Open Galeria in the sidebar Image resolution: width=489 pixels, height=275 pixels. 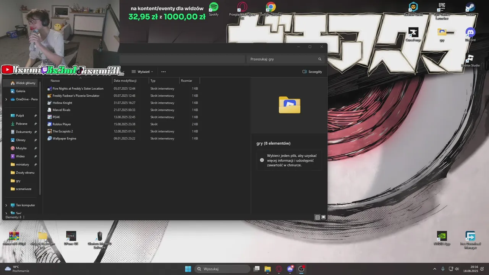pos(21,91)
